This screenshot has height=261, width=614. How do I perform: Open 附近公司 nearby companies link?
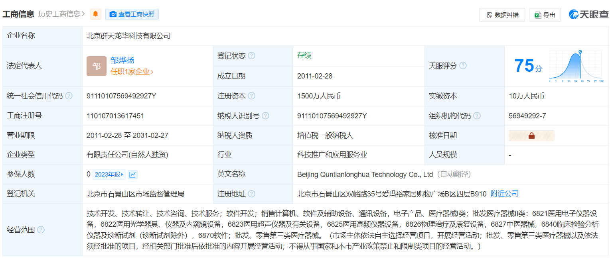505,194
